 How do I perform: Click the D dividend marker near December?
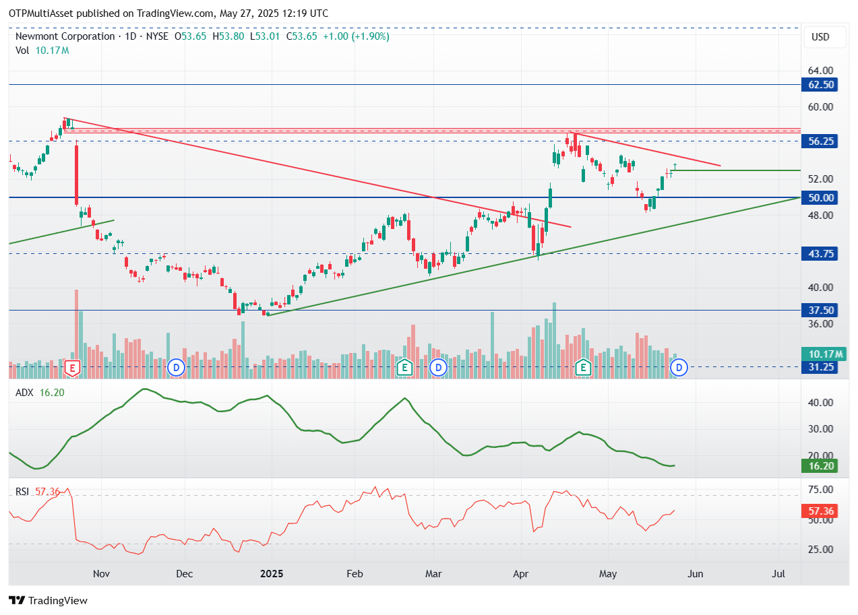coord(176,368)
